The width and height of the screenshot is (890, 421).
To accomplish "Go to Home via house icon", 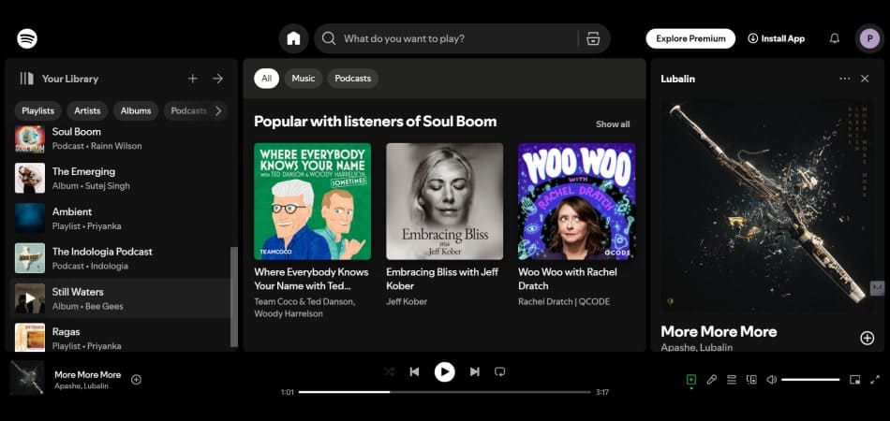I will click(293, 38).
